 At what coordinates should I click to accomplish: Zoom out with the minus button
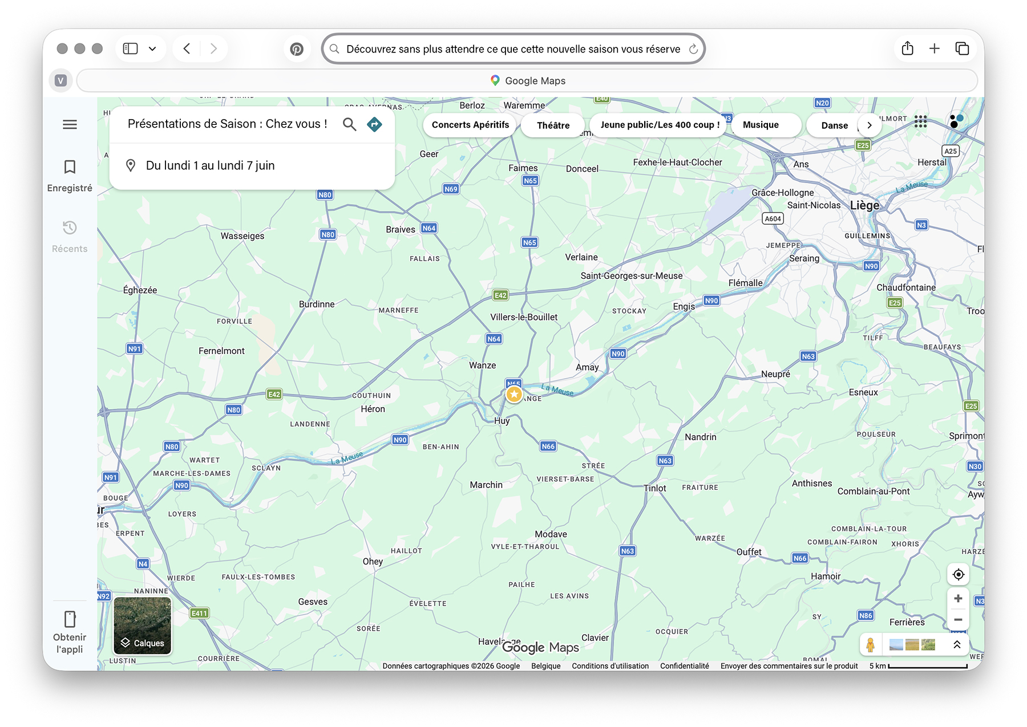[x=958, y=620]
